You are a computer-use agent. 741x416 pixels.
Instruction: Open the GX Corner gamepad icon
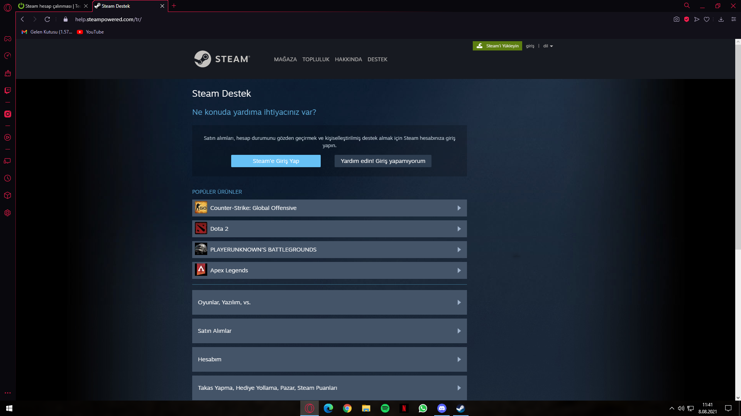point(8,39)
